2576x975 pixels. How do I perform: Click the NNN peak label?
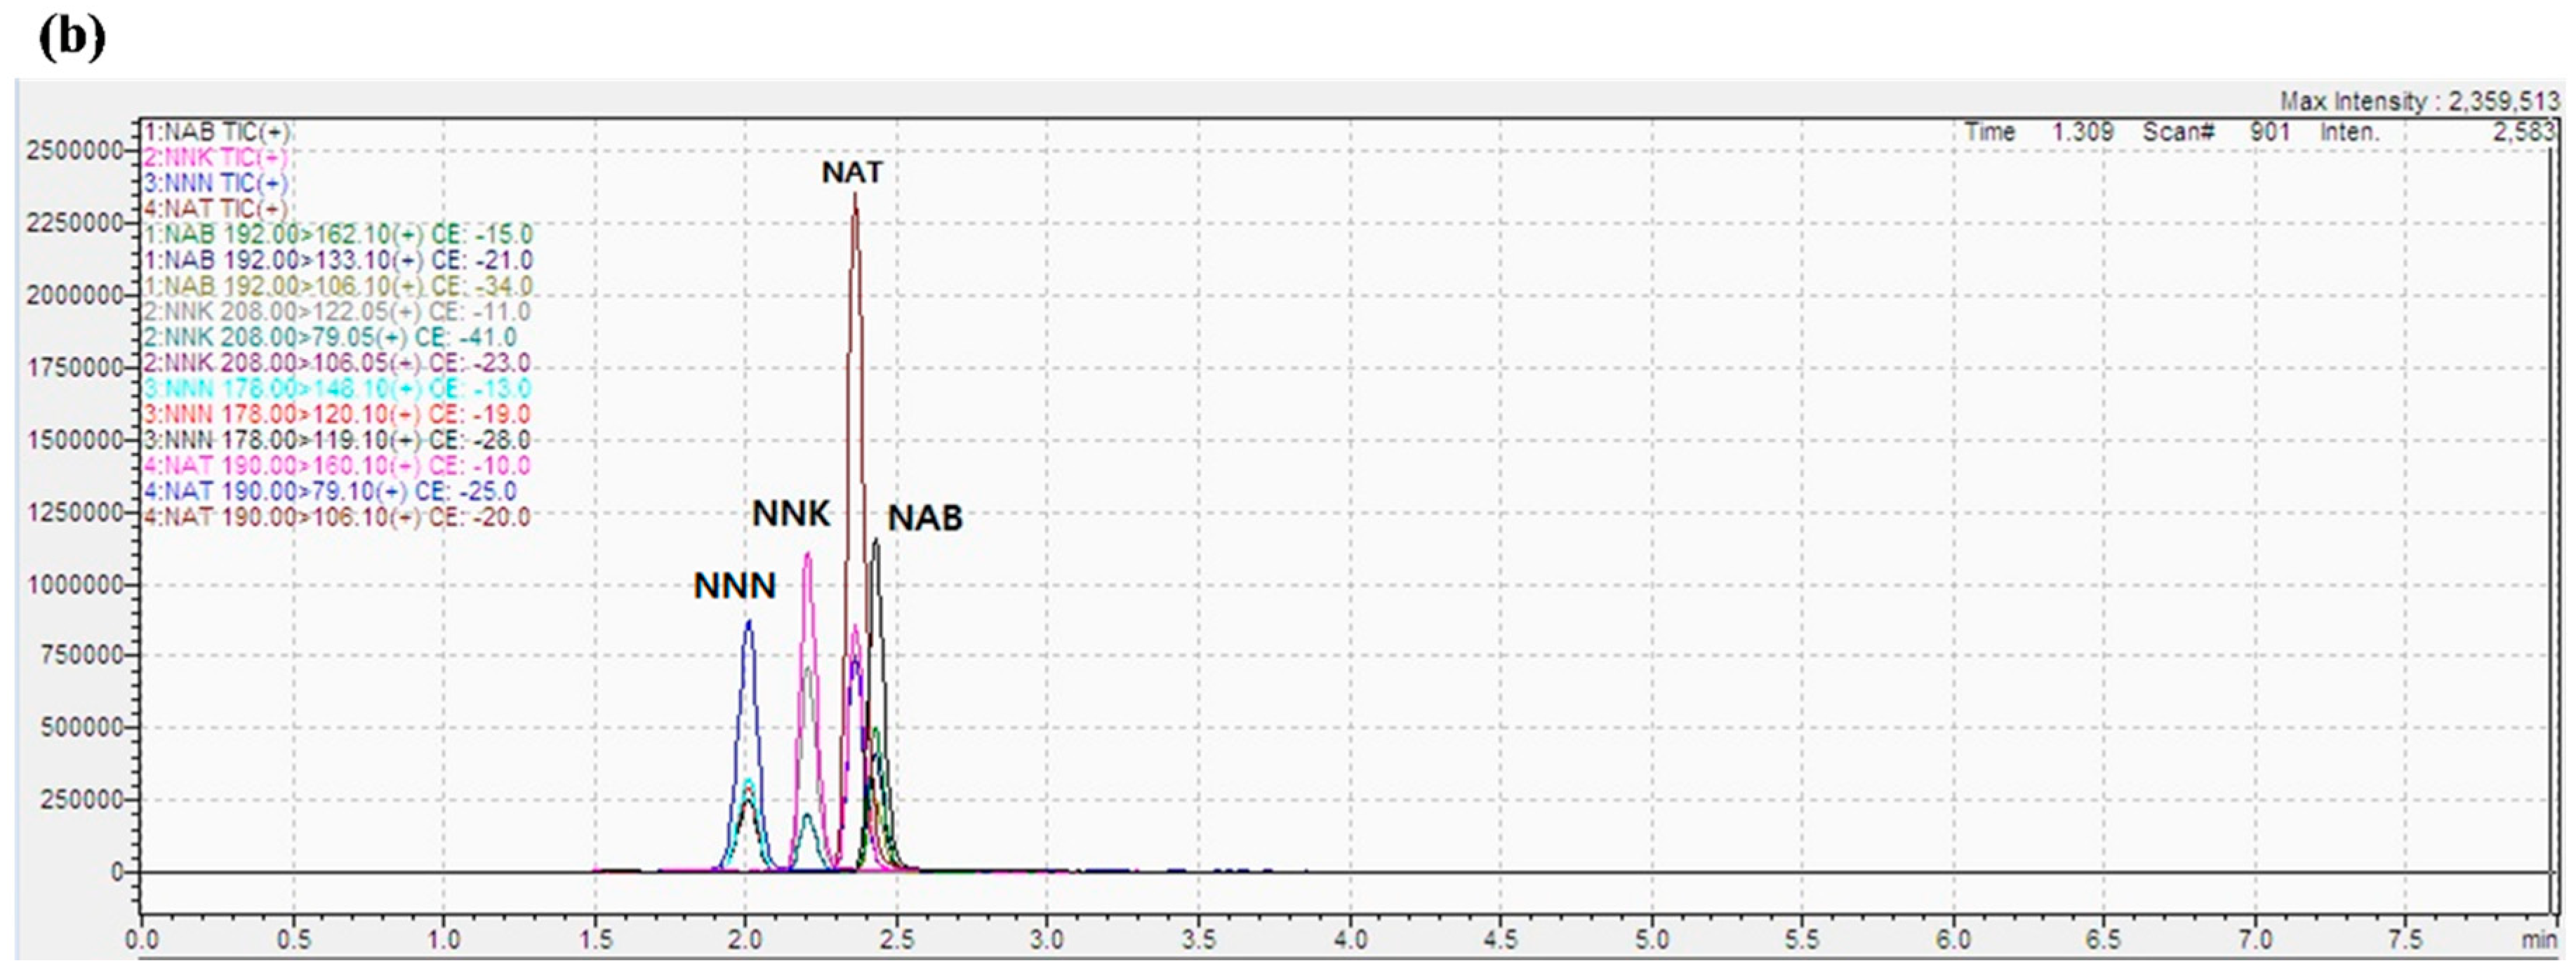click(734, 586)
